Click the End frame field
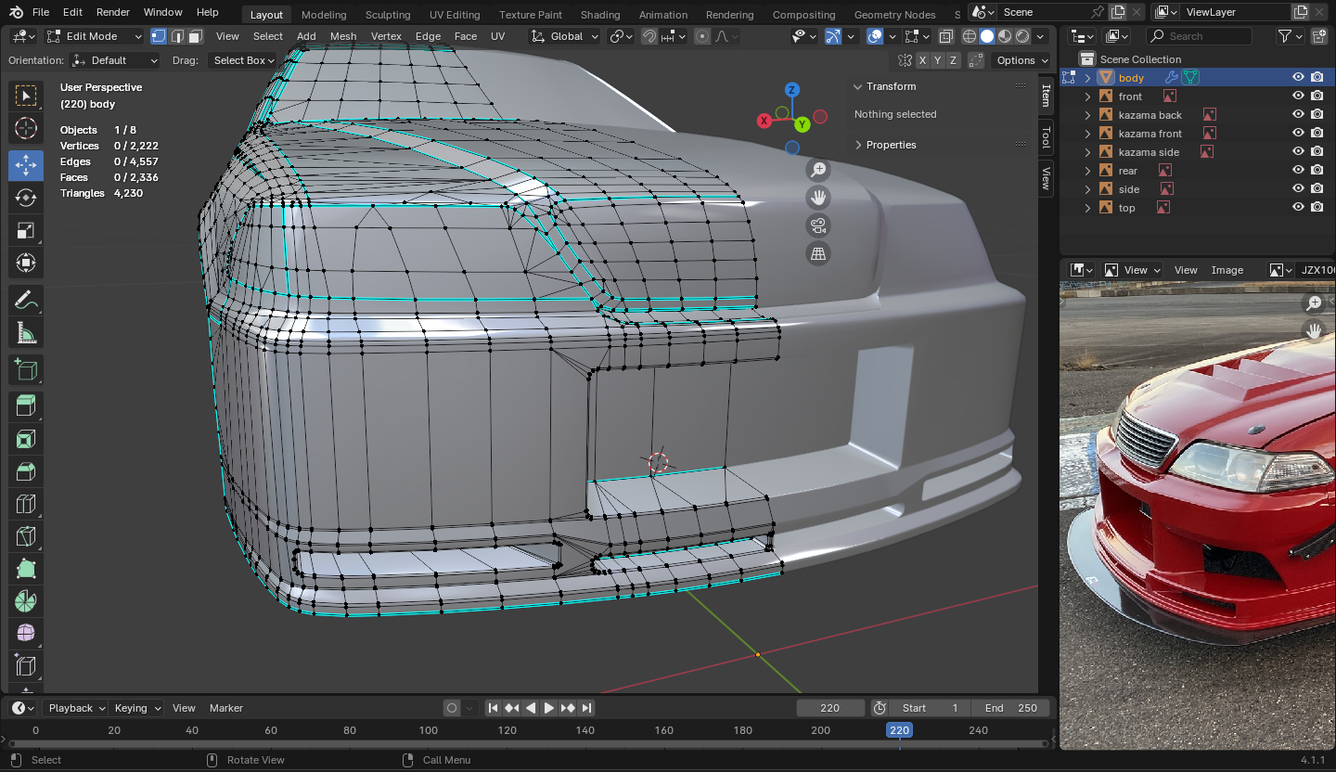Screen dimensions: 1336x772 tap(1011, 708)
